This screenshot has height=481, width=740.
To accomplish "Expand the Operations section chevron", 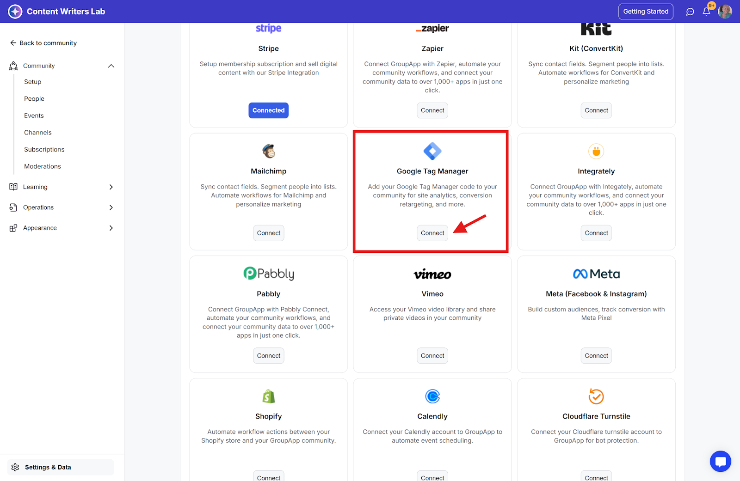I will [111, 207].
